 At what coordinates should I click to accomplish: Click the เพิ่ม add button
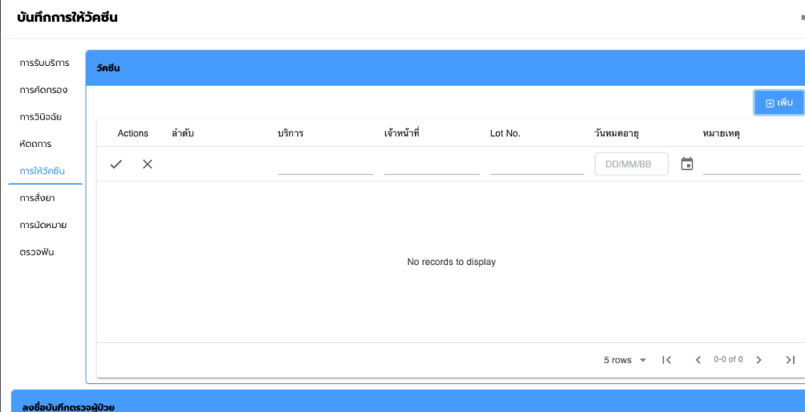click(x=778, y=103)
